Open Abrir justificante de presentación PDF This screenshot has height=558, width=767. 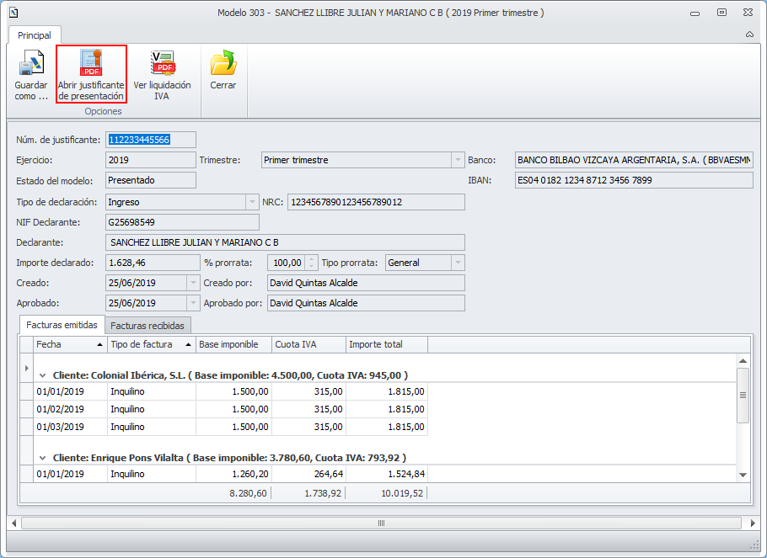click(91, 65)
